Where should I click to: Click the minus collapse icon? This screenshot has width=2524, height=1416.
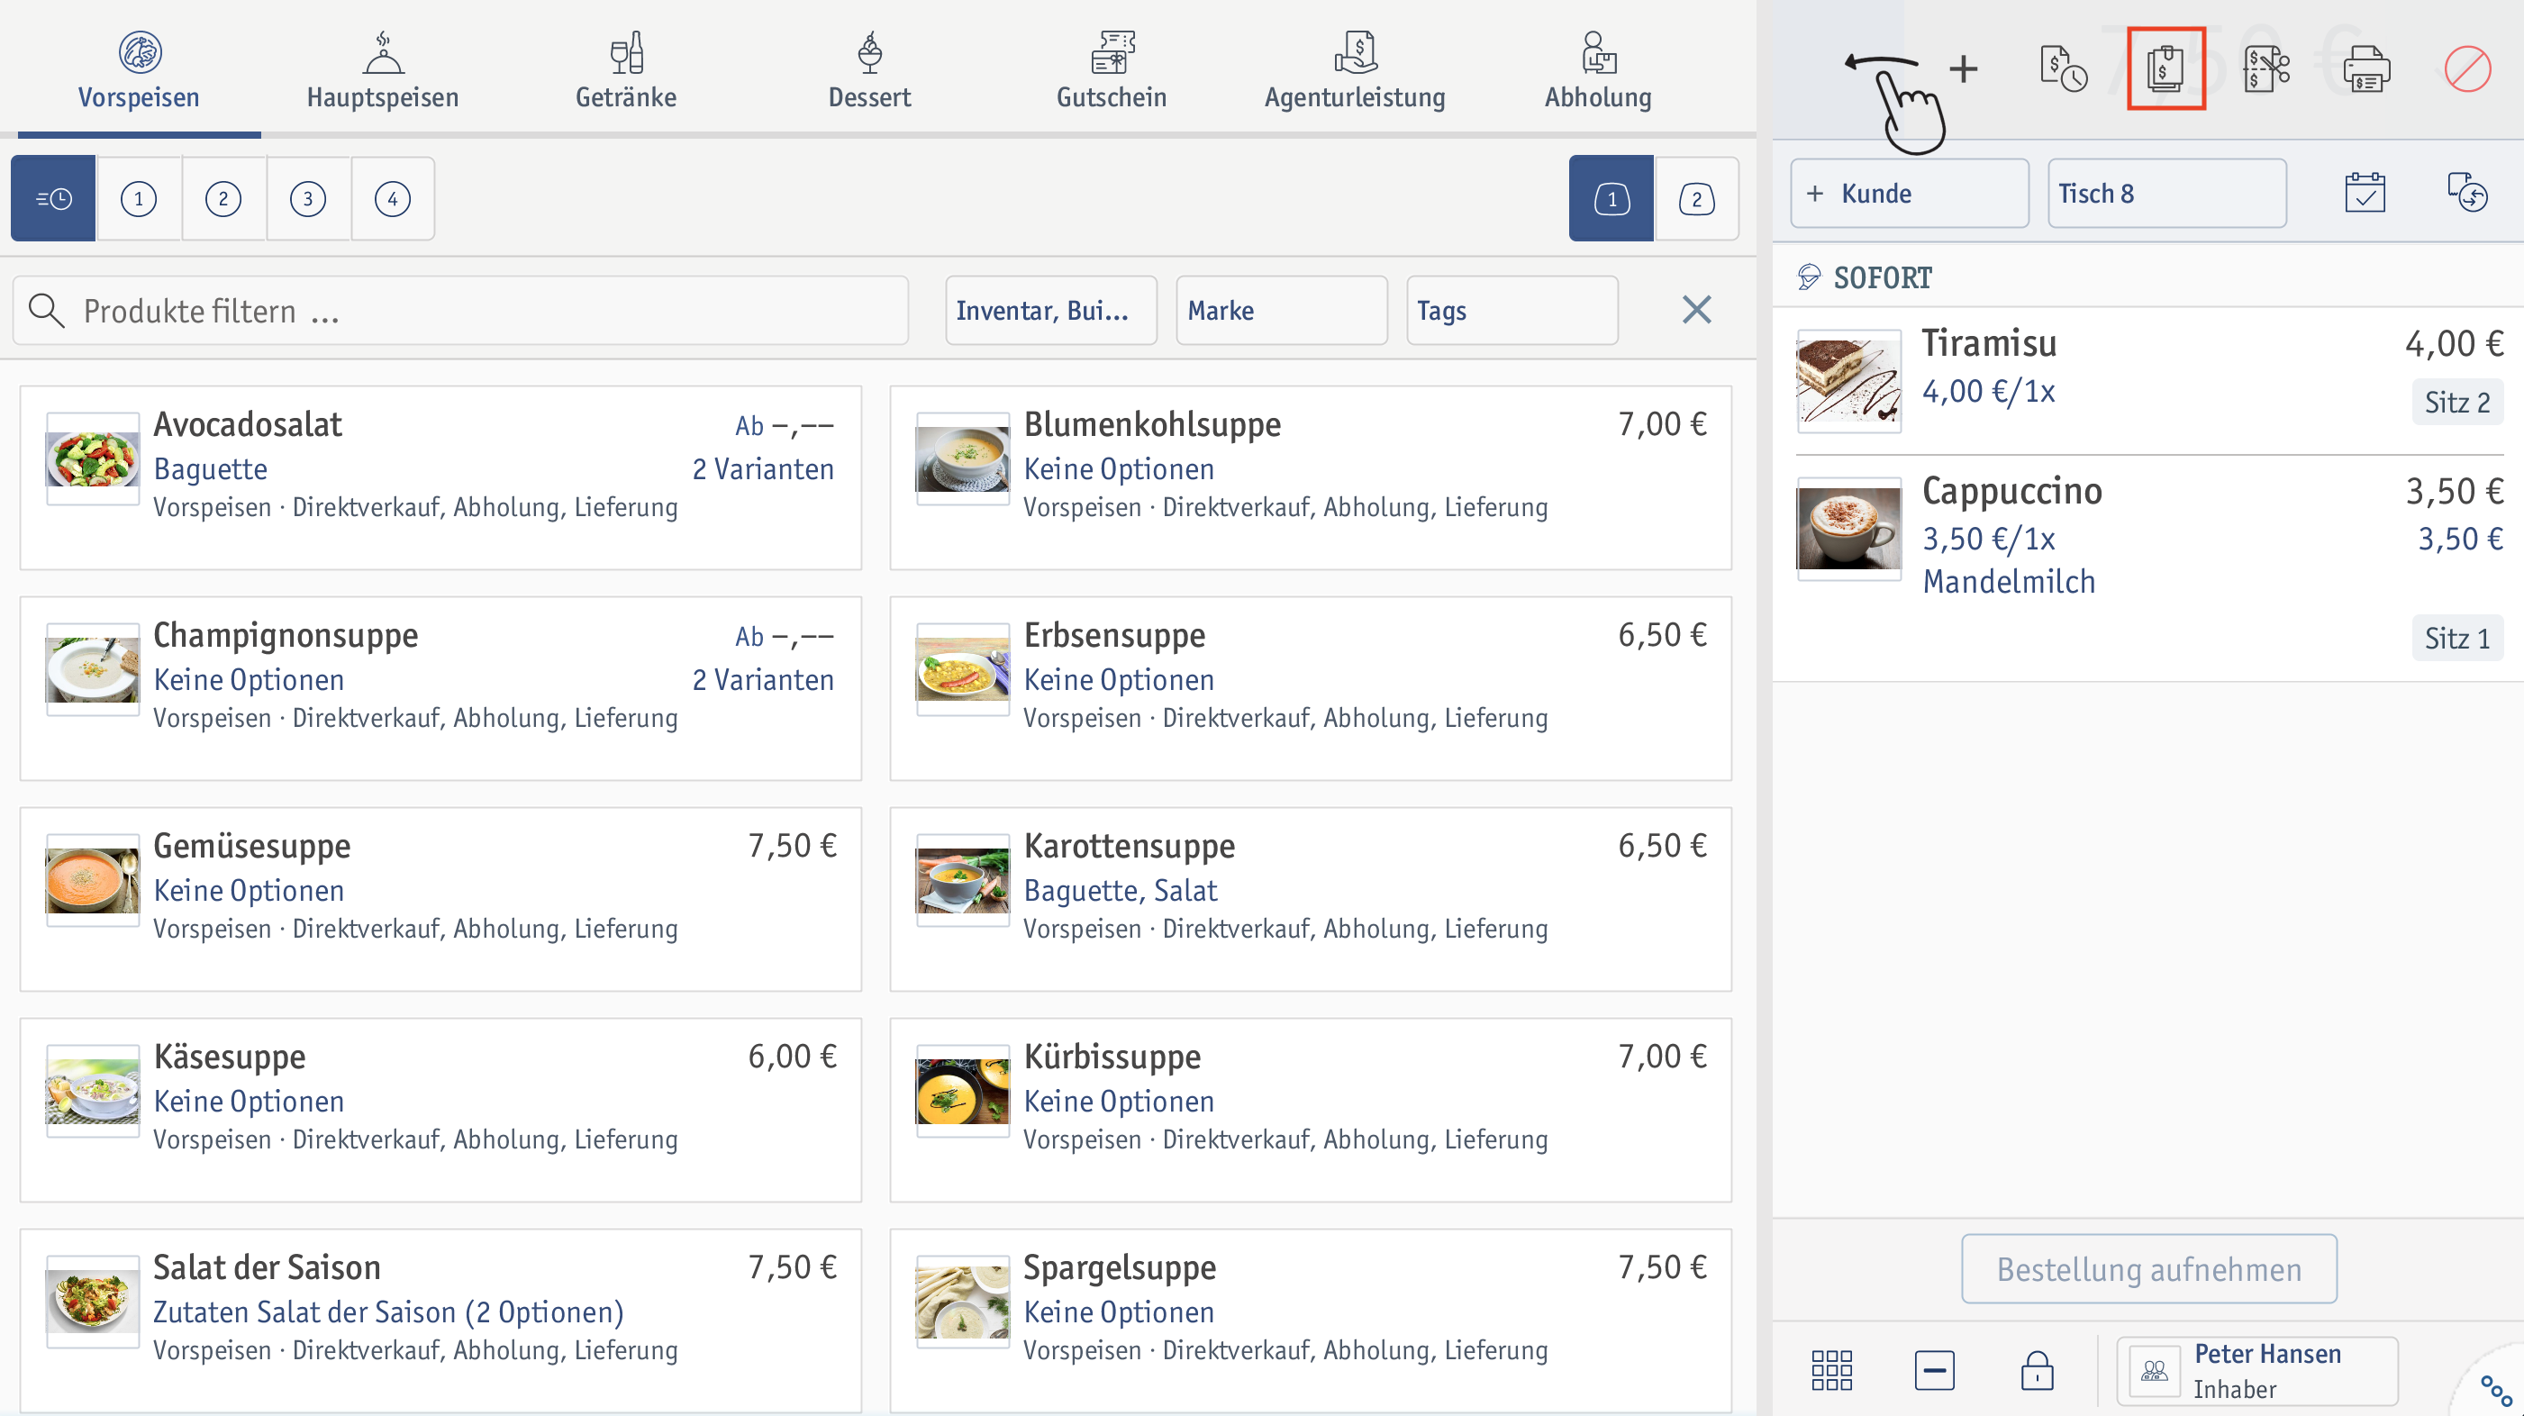coord(1934,1370)
